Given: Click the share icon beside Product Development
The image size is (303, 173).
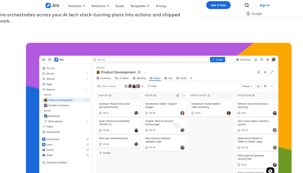Looking at the screenshot, I should 258,72.
